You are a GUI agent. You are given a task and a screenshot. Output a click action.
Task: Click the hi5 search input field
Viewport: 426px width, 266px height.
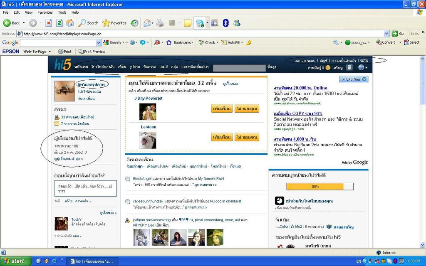(239, 68)
